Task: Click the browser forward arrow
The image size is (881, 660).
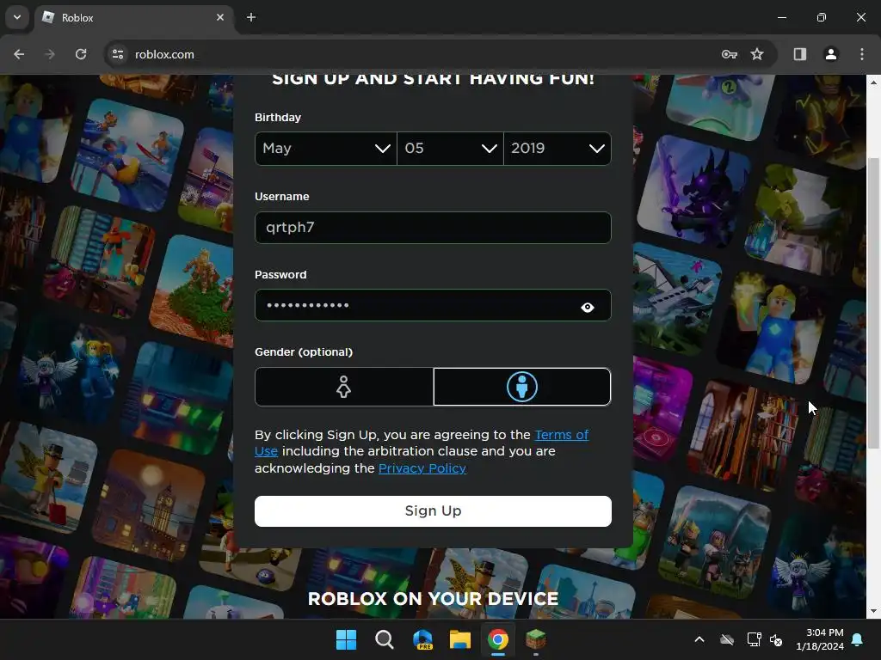Action: [50, 54]
